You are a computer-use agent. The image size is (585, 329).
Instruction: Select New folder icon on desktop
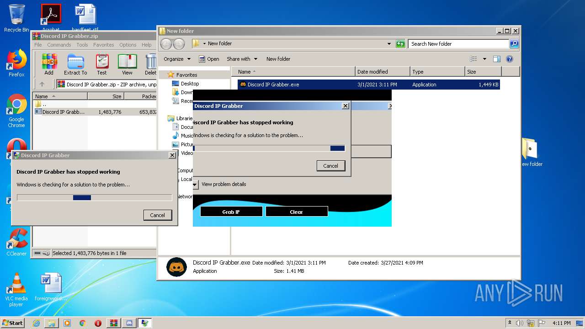tap(530, 153)
